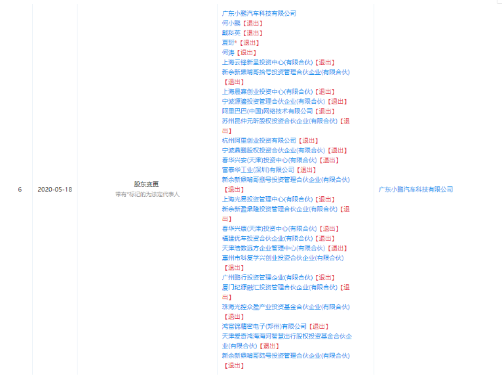Open 珠海光控众盈产业投资基金合伙企业 link
502x376 pixels.
[286, 306]
